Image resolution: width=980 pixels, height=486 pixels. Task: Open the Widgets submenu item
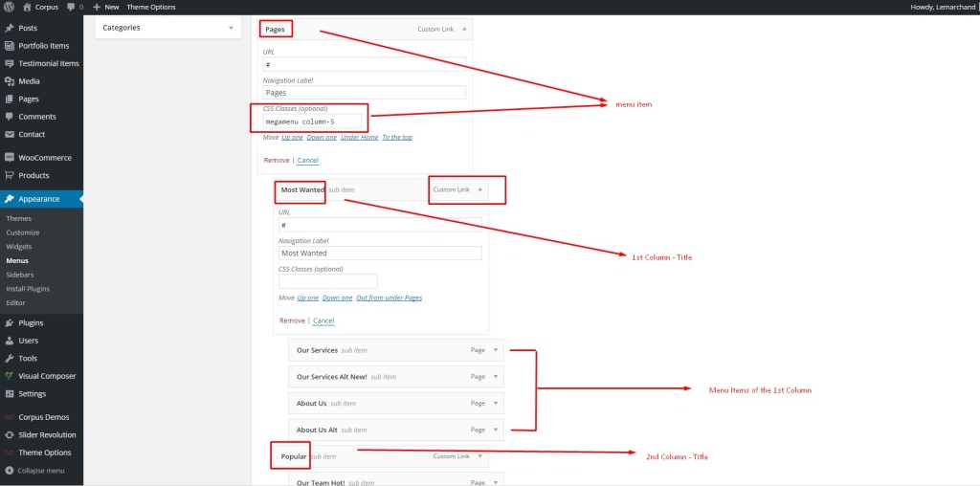pyautogui.click(x=19, y=246)
